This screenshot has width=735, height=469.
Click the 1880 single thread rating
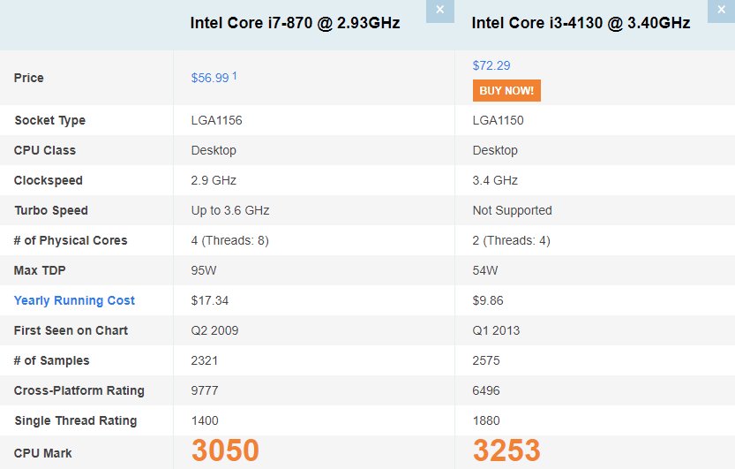(x=486, y=420)
